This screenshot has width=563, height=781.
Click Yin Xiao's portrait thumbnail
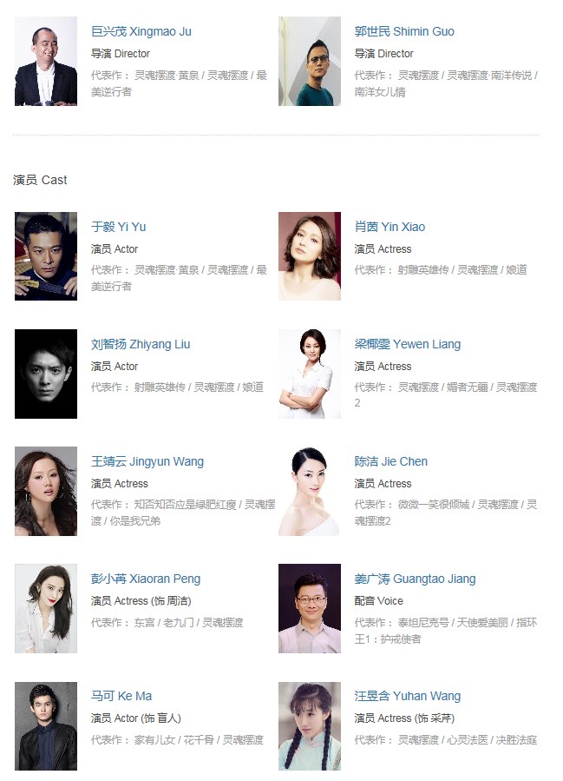coord(310,256)
